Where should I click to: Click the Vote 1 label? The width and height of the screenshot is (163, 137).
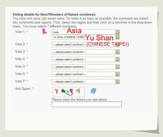pos(20,32)
